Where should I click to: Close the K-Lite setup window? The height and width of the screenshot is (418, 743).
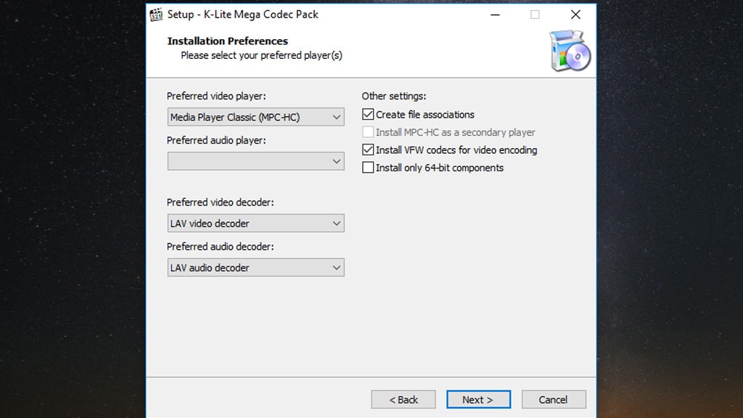[x=575, y=15]
